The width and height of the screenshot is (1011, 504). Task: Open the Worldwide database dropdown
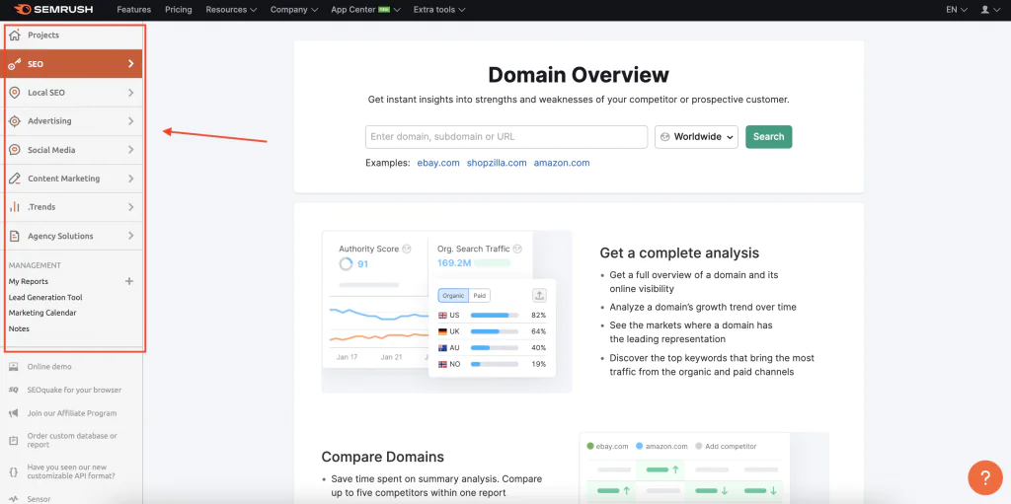(696, 137)
